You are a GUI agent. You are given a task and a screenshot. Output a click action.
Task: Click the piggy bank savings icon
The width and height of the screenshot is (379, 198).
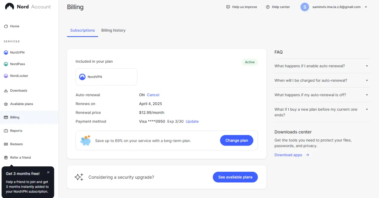point(86,140)
